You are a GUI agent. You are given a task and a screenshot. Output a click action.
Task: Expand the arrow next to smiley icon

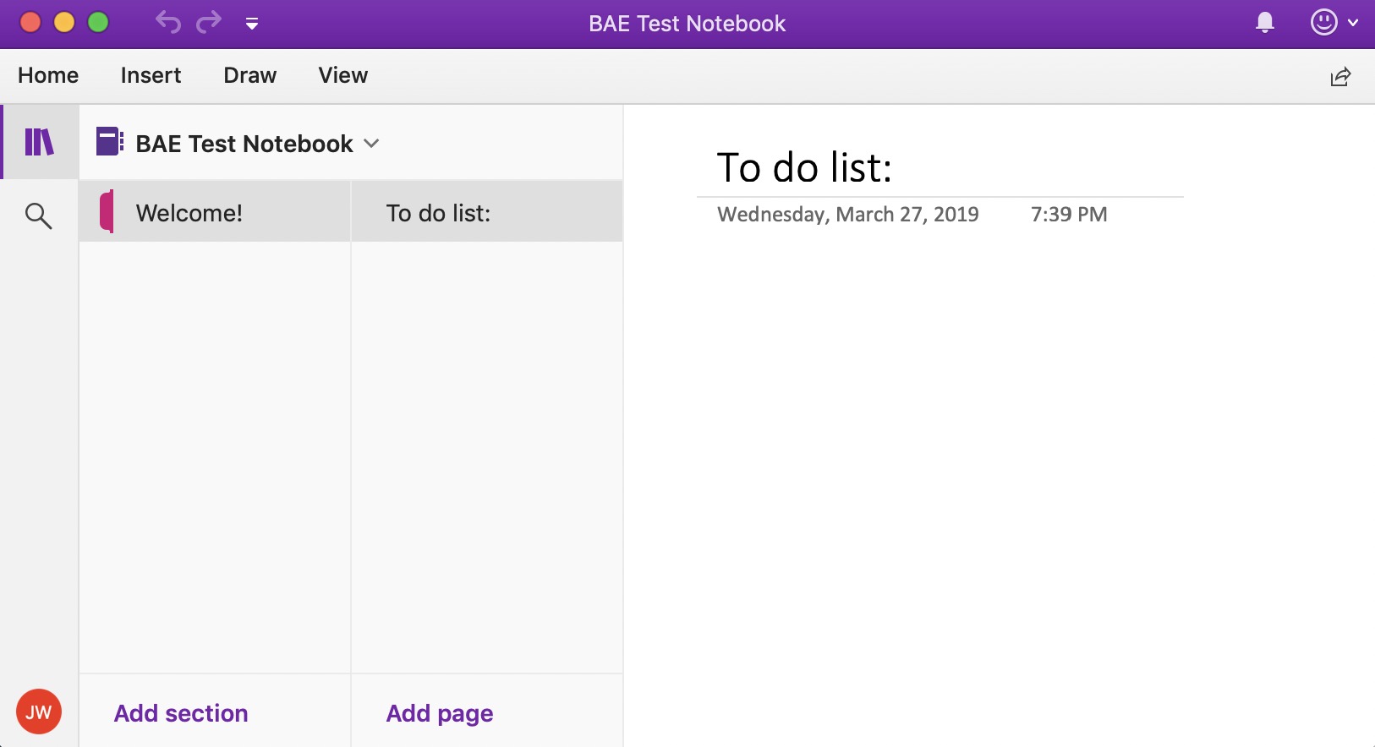click(1353, 24)
